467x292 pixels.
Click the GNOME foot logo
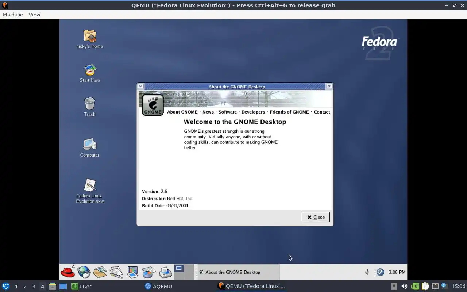click(153, 105)
